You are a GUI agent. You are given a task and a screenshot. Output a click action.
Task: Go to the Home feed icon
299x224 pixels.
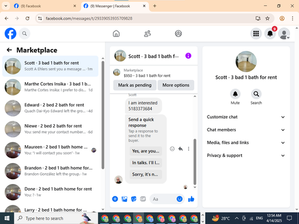[x=116, y=33]
